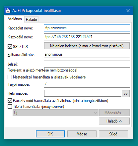Image resolution: width=138 pixels, height=146 pixels.
Task: Click the Módosítás... button
Action: point(114,113)
